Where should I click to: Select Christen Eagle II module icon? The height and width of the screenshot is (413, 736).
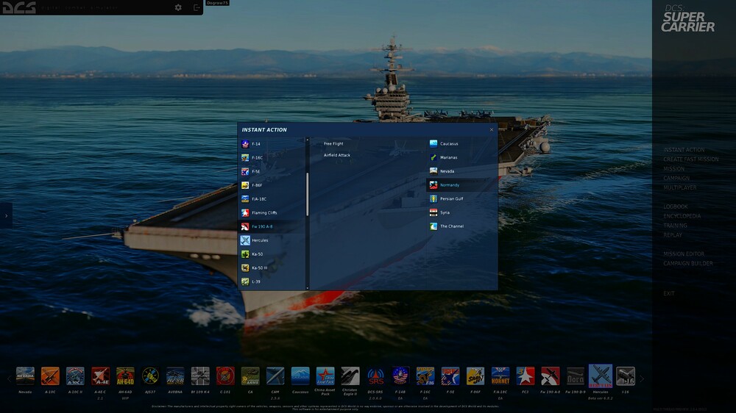(x=350, y=376)
